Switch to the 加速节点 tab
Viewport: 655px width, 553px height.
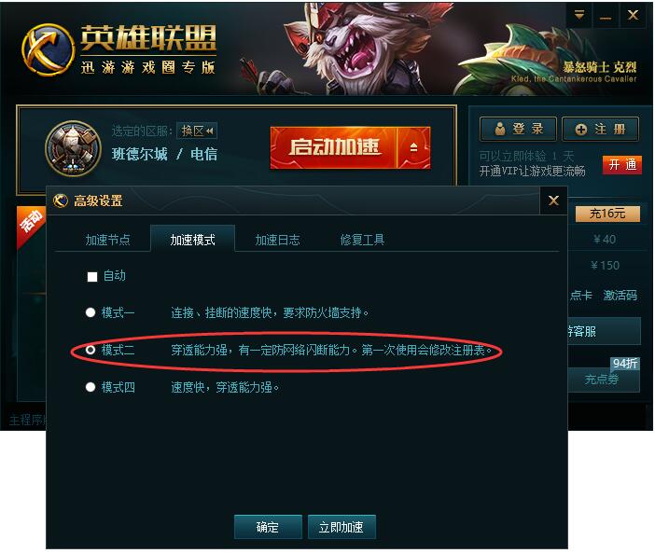(108, 240)
